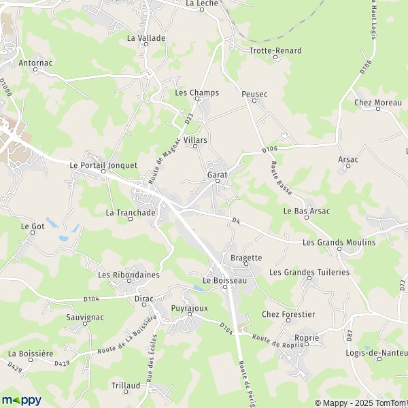Screen dimensions: 408x408
Task: Select the Bragette marker square
Action: pyautogui.click(x=246, y=264)
